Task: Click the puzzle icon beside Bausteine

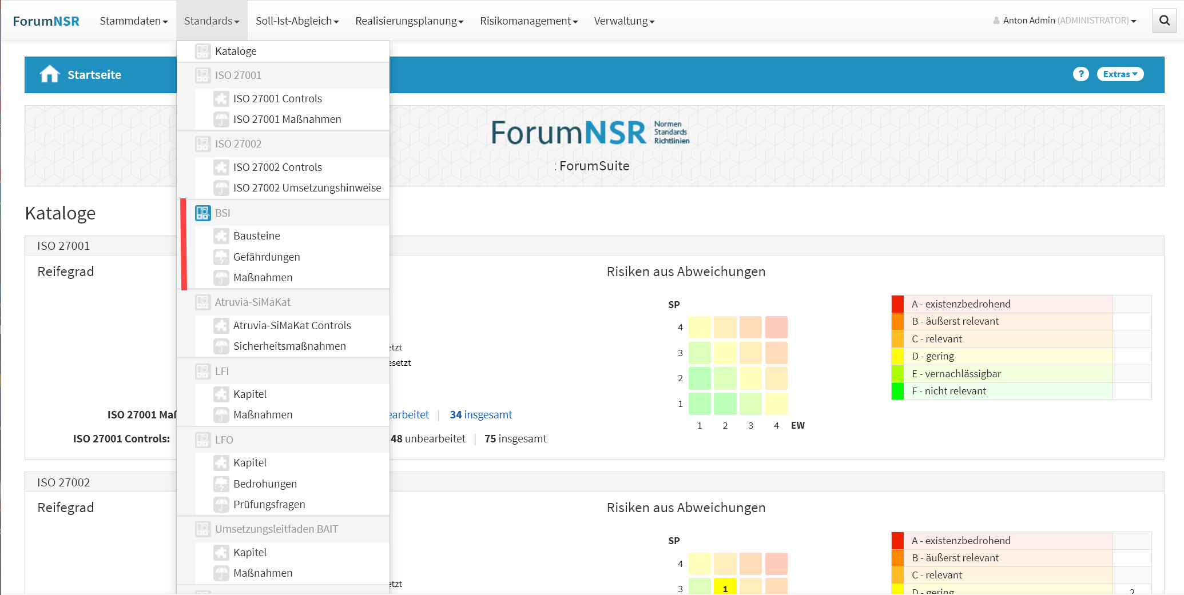Action: 221,236
